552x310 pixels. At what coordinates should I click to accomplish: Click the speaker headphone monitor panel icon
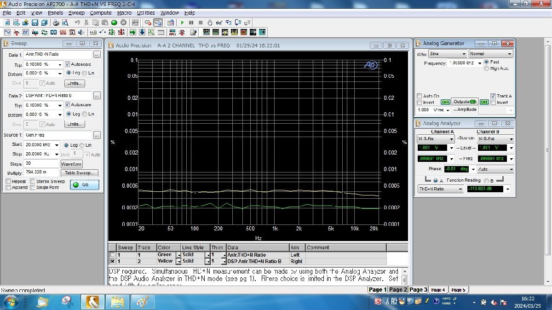click(81, 33)
